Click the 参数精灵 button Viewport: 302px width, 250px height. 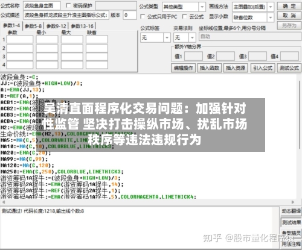[x=291, y=233]
